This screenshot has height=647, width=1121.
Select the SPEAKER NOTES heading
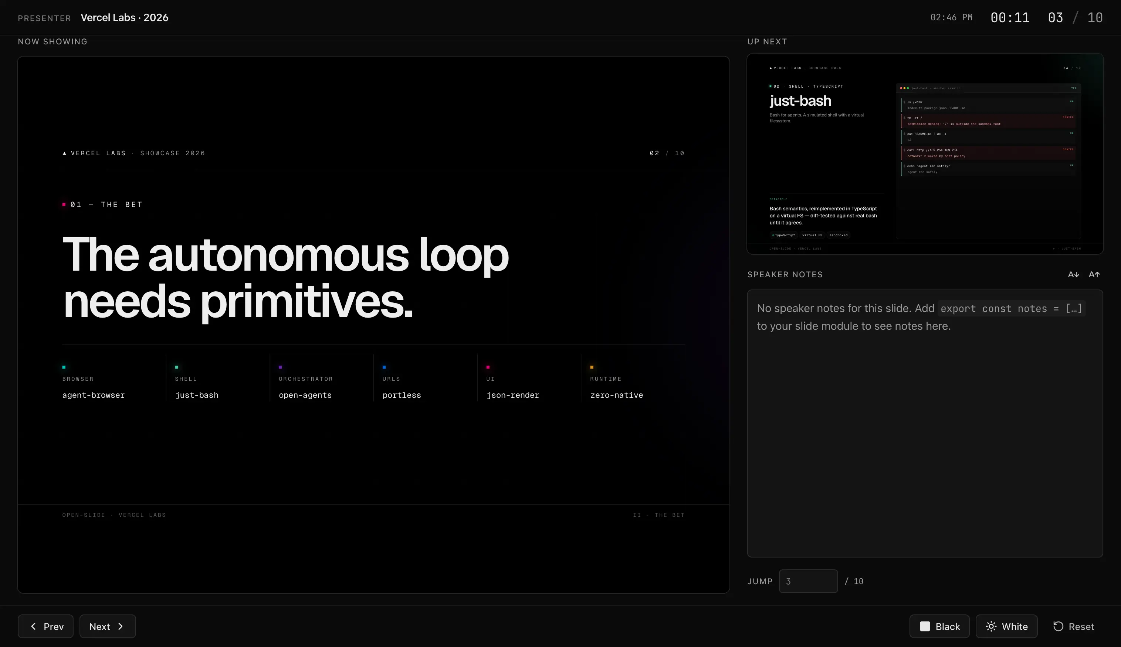pos(785,274)
